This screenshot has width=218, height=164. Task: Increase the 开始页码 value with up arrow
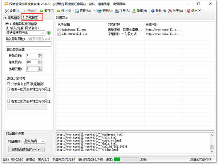click(x=40, y=54)
